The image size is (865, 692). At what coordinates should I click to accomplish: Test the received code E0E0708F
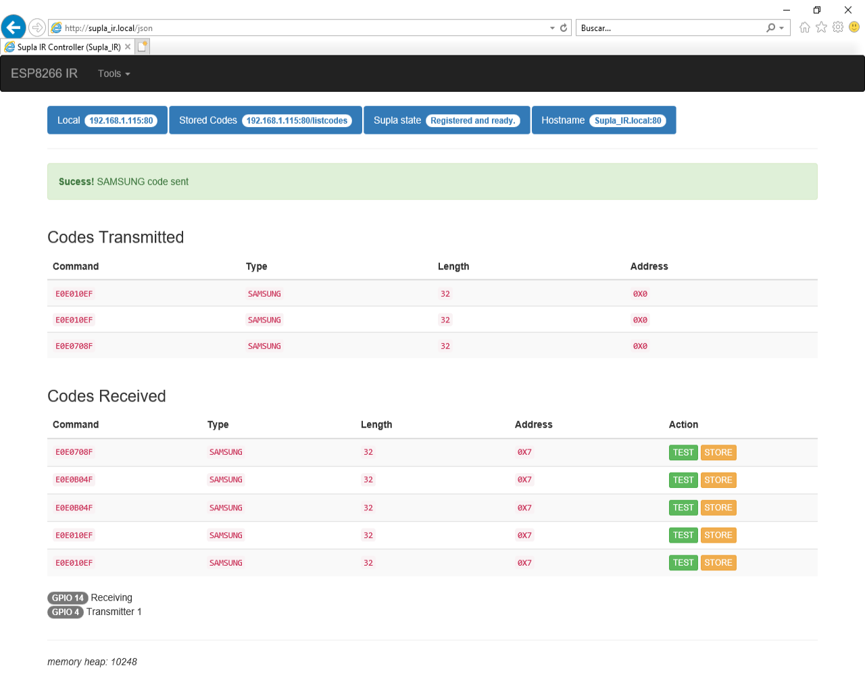click(683, 453)
